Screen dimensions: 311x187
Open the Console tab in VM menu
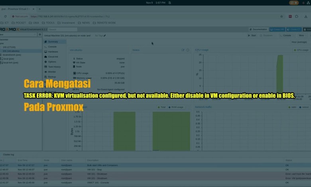pyautogui.click(x=52, y=47)
